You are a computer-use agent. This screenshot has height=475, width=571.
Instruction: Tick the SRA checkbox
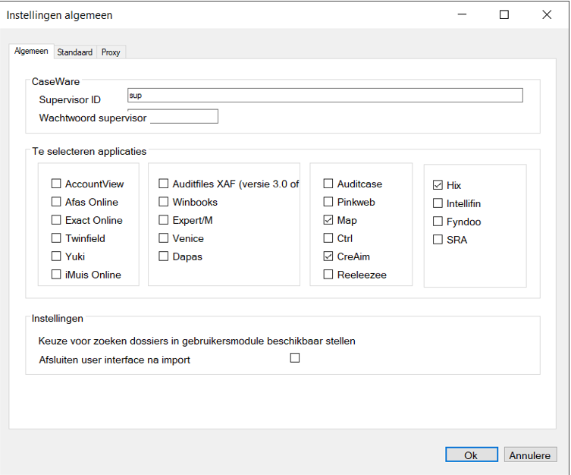438,239
